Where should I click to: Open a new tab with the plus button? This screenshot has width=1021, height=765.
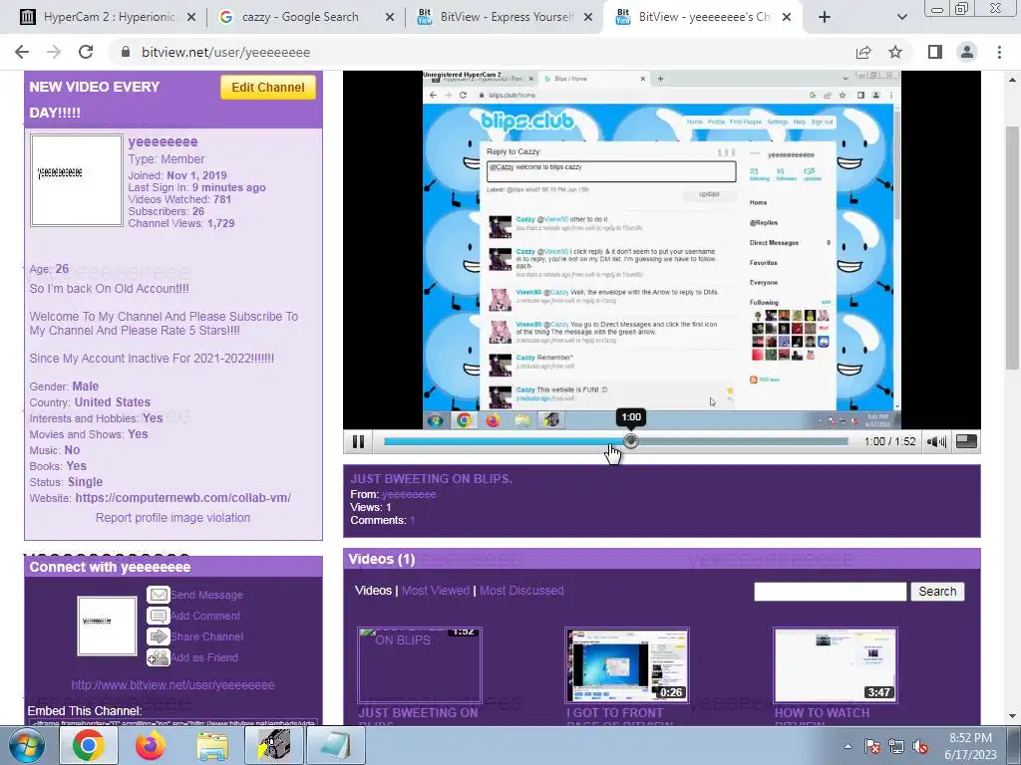825,17
